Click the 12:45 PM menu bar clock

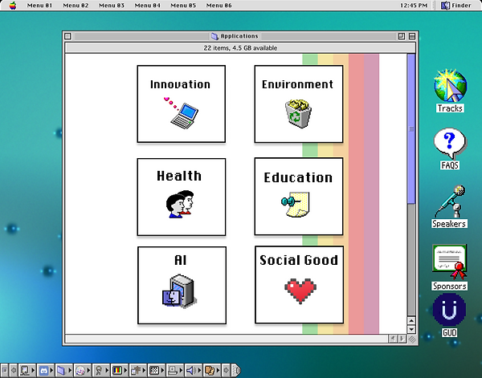[414, 6]
